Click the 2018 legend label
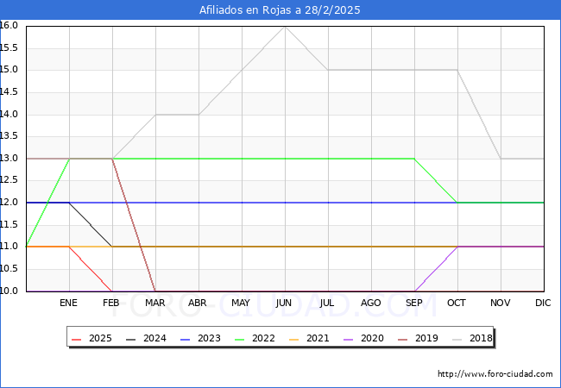561x388 pixels. click(x=481, y=338)
